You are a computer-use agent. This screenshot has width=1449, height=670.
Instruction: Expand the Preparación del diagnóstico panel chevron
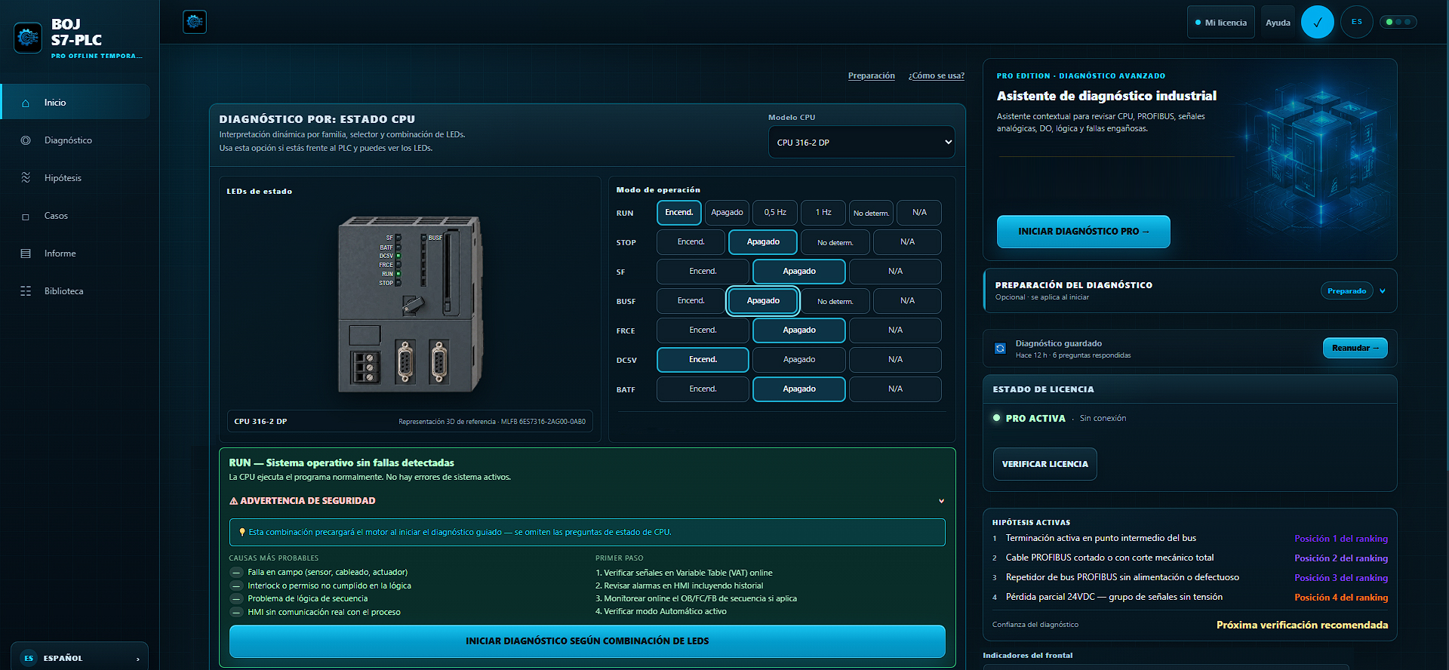tap(1383, 291)
